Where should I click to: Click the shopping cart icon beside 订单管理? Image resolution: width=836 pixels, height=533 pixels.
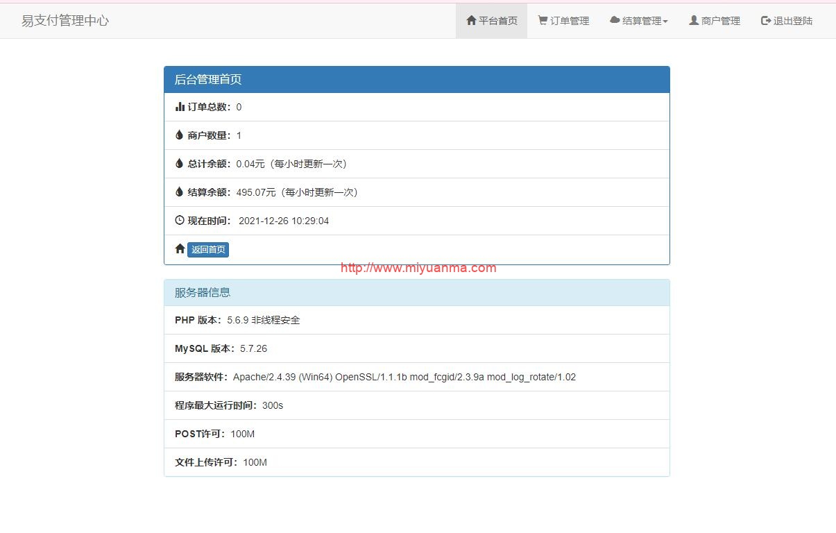[x=543, y=20]
